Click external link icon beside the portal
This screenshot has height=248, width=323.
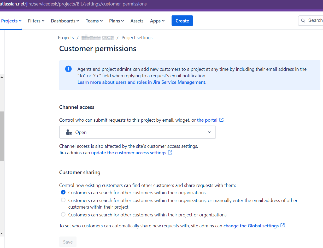(221, 120)
